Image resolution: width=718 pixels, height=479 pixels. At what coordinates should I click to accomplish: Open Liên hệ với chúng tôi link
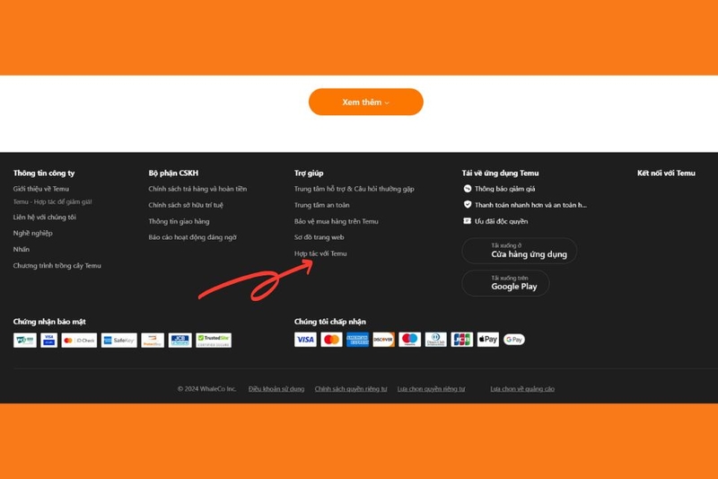44,217
